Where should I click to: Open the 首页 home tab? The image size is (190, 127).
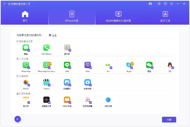(x=25, y=16)
